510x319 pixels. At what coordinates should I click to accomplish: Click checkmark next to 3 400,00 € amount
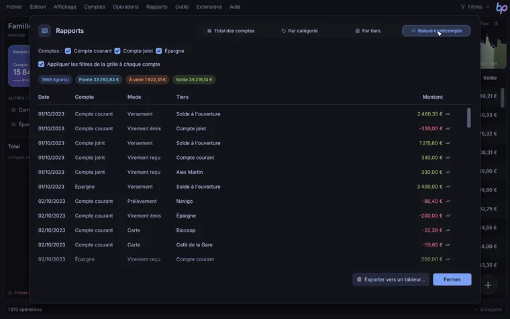click(x=448, y=187)
